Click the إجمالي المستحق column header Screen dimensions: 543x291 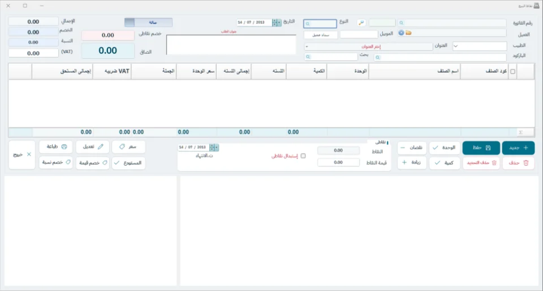tap(62, 71)
